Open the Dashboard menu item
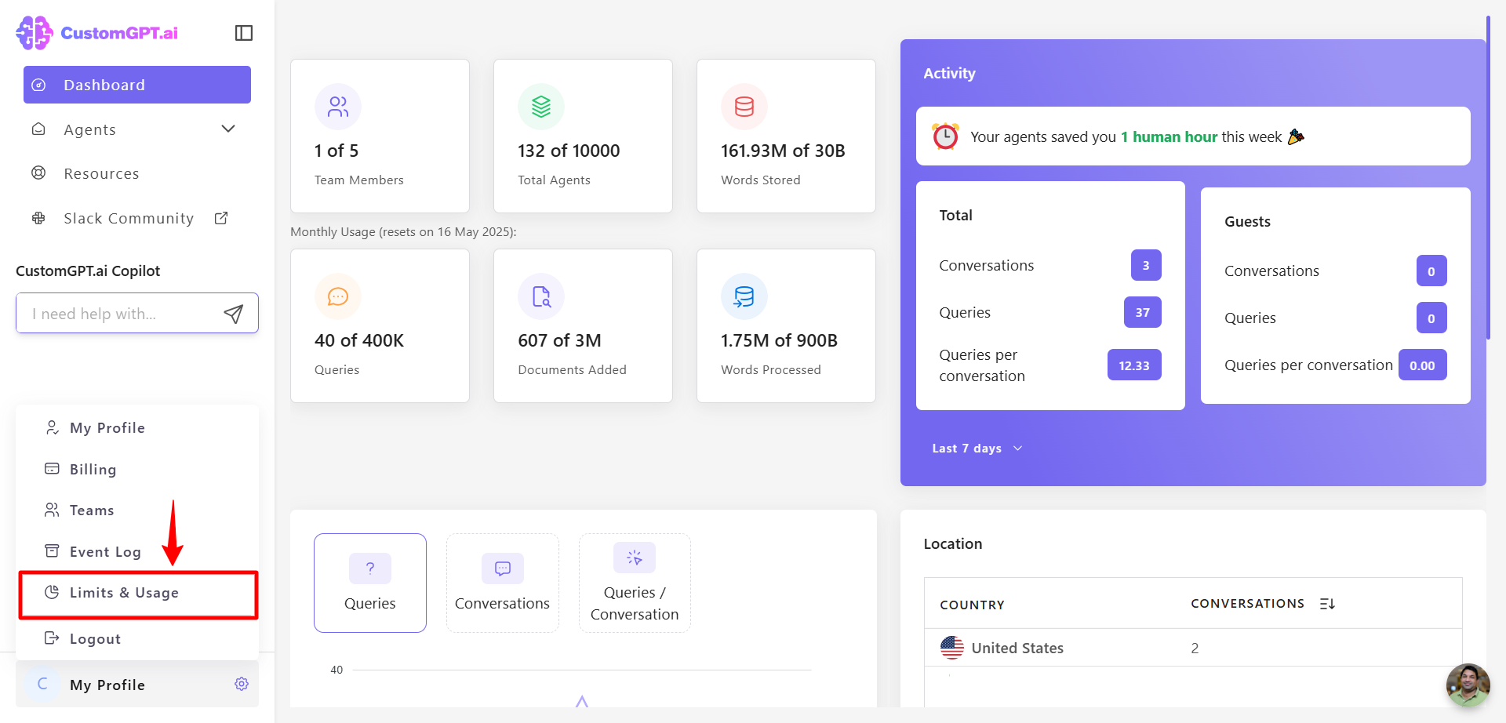 coord(137,85)
